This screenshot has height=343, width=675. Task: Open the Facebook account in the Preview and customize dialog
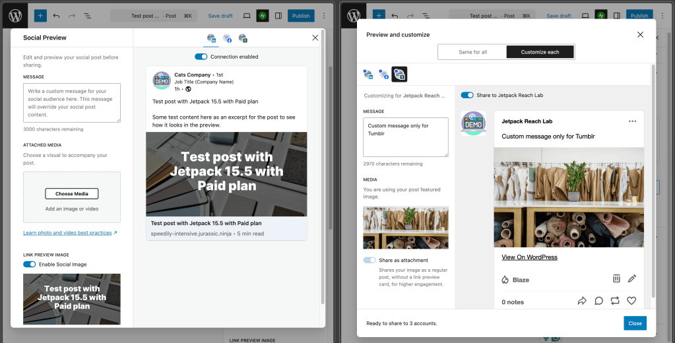[x=383, y=75]
